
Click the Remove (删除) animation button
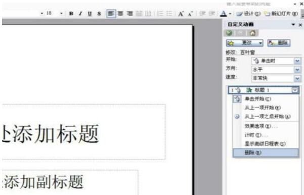279,43
